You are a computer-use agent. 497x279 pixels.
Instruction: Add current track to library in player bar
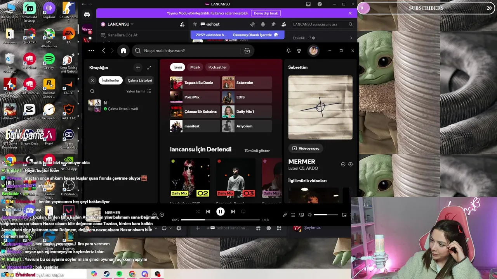[x=162, y=215]
